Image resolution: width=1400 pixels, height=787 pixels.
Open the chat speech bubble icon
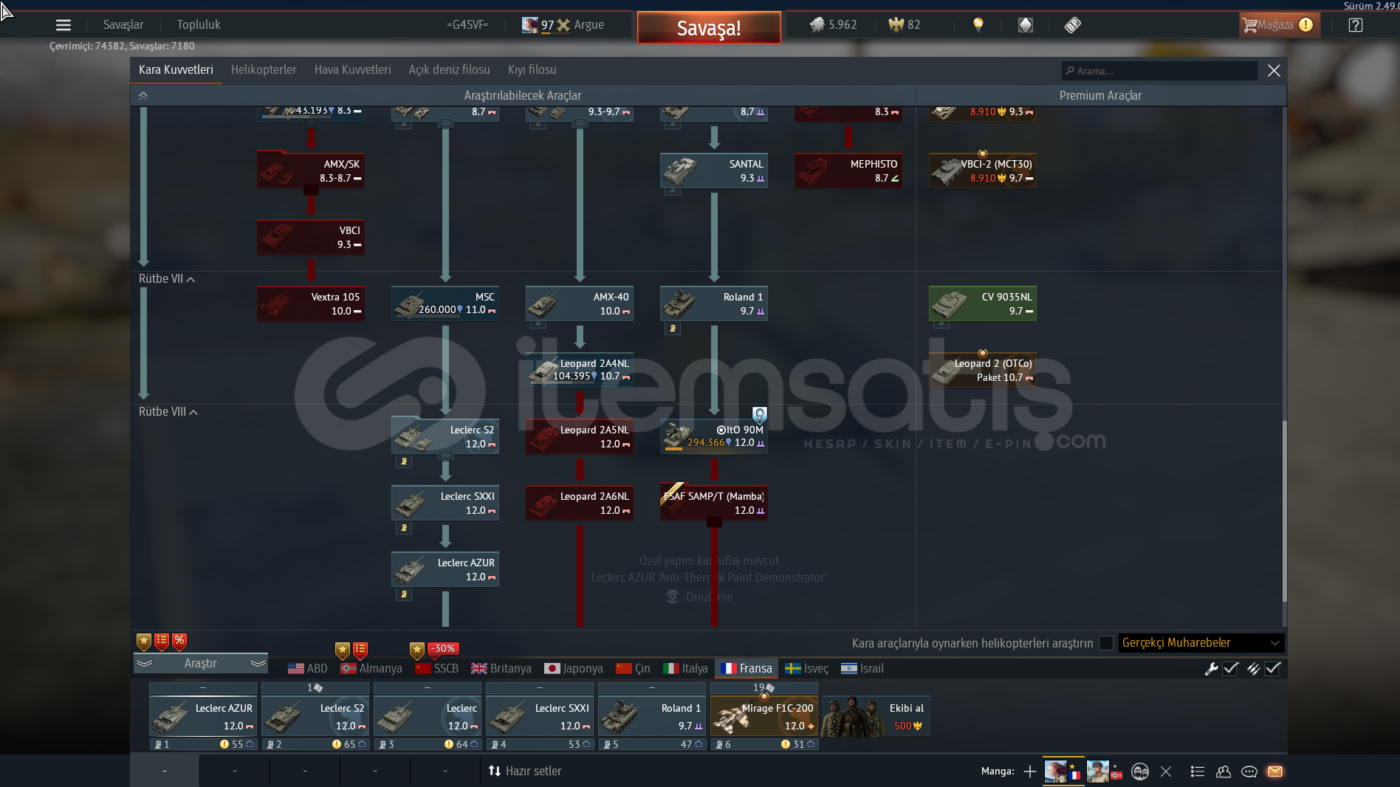tap(1249, 771)
